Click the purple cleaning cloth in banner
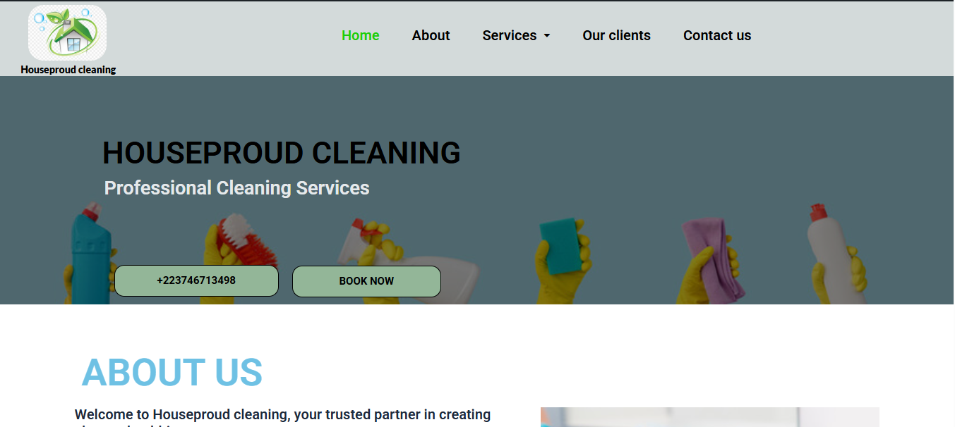 pyautogui.click(x=712, y=259)
